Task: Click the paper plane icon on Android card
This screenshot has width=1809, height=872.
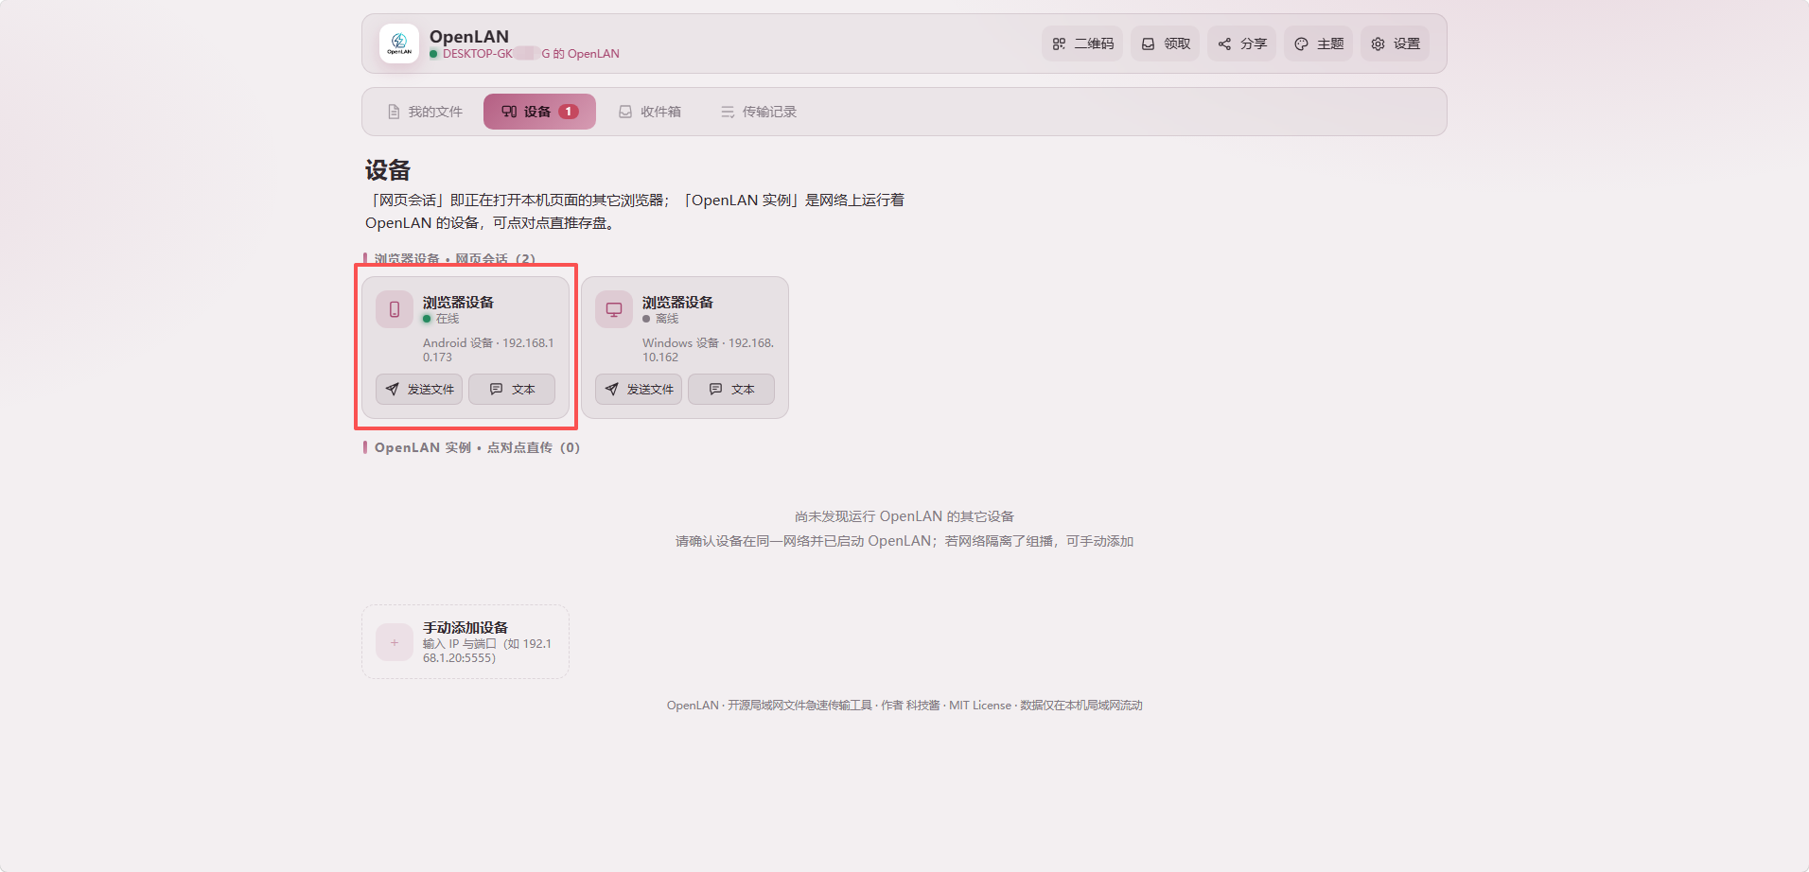Action: click(393, 389)
